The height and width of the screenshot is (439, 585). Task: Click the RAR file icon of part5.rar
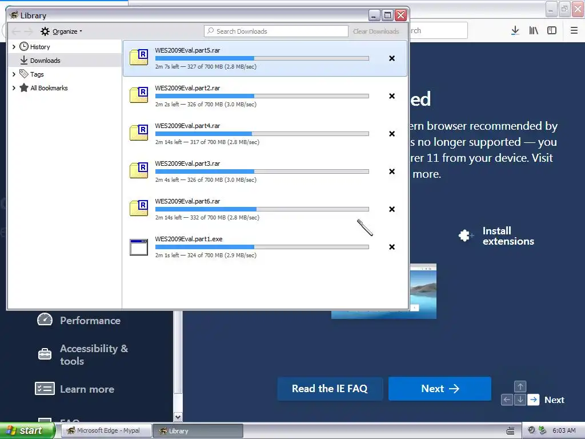[x=139, y=58]
